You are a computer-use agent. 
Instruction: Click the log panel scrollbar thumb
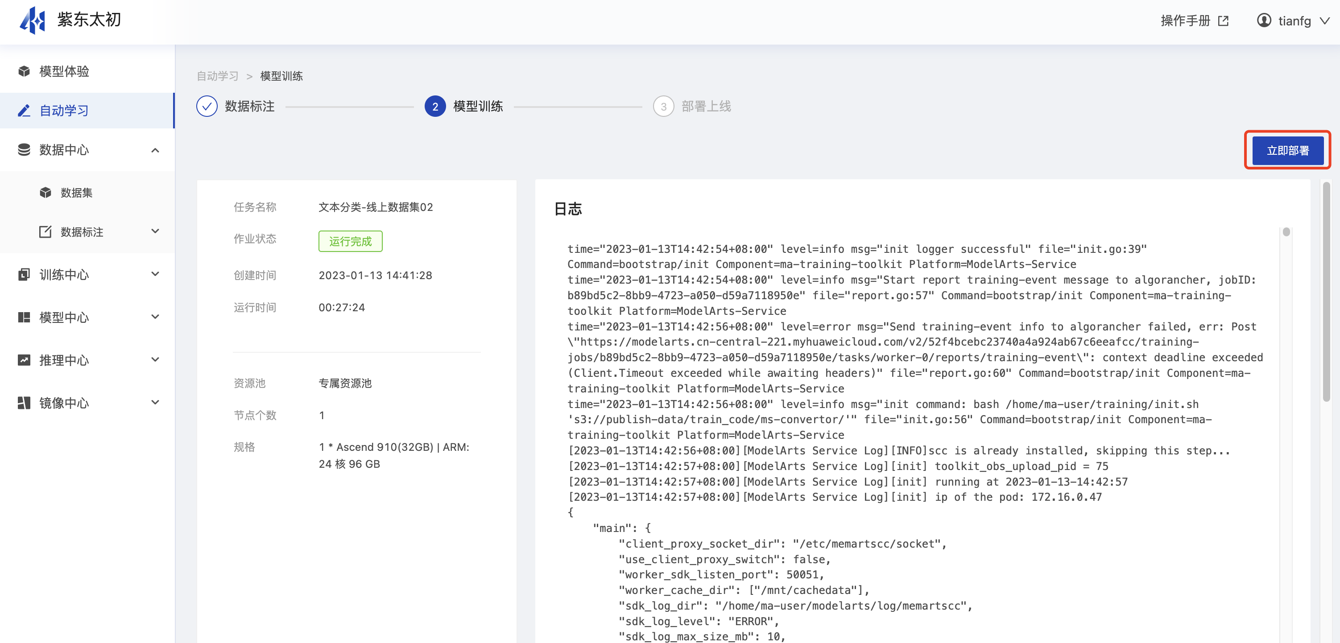(x=1286, y=232)
